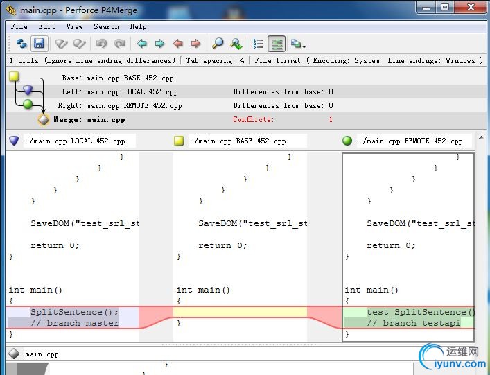Minimize the P4Merge window
The height and width of the screenshot is (375, 490).
(x=426, y=7)
